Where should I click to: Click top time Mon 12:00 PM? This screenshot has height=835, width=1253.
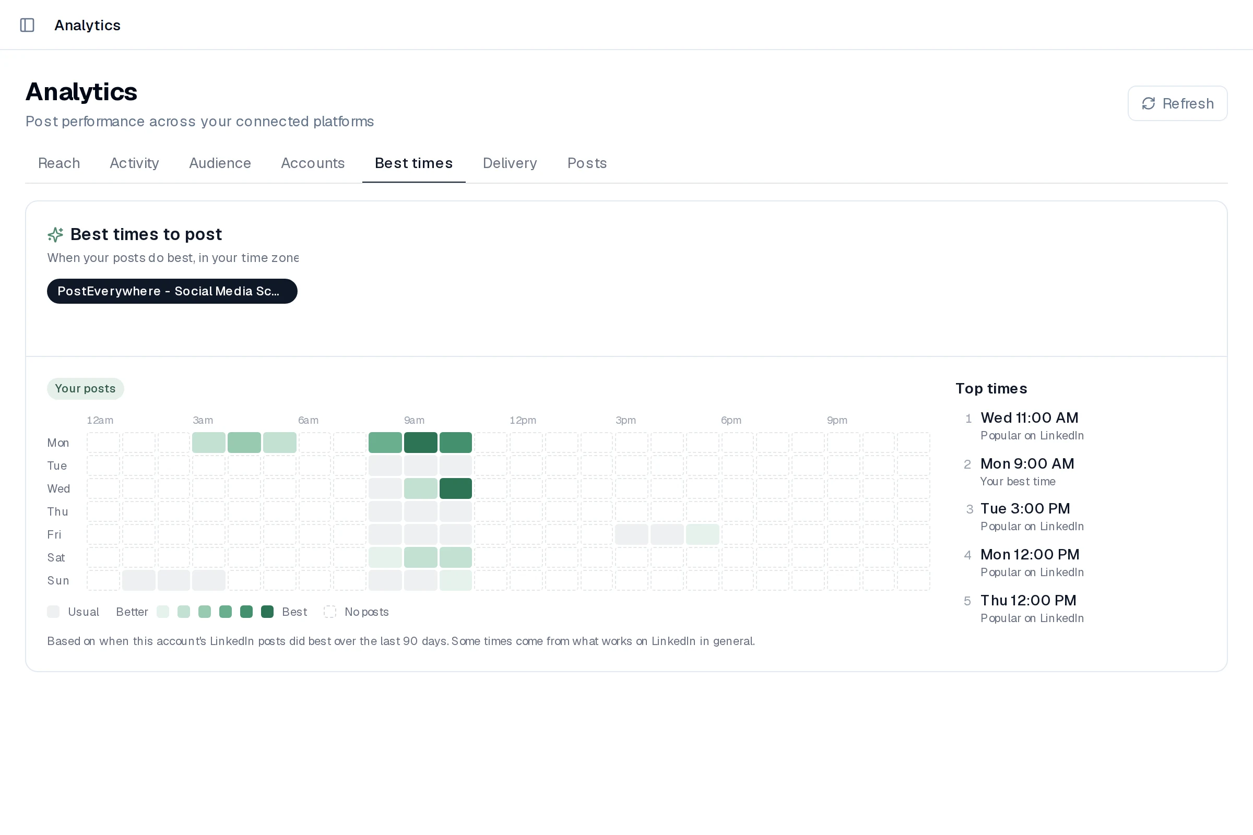point(1030,554)
